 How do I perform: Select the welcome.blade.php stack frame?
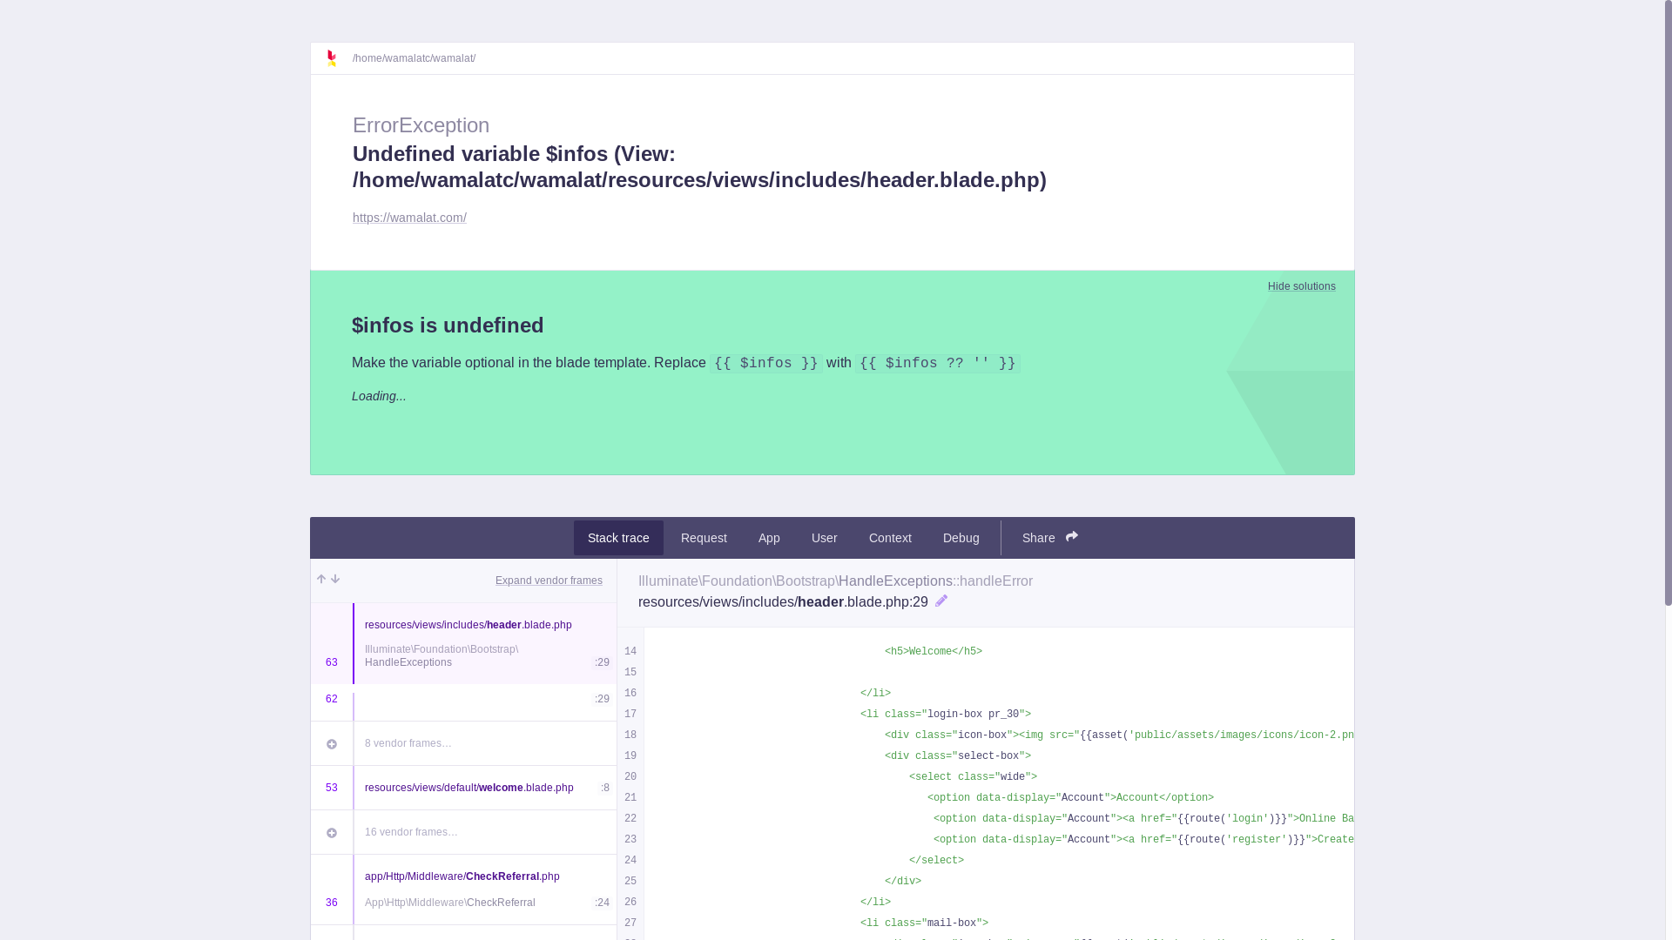coord(463,788)
